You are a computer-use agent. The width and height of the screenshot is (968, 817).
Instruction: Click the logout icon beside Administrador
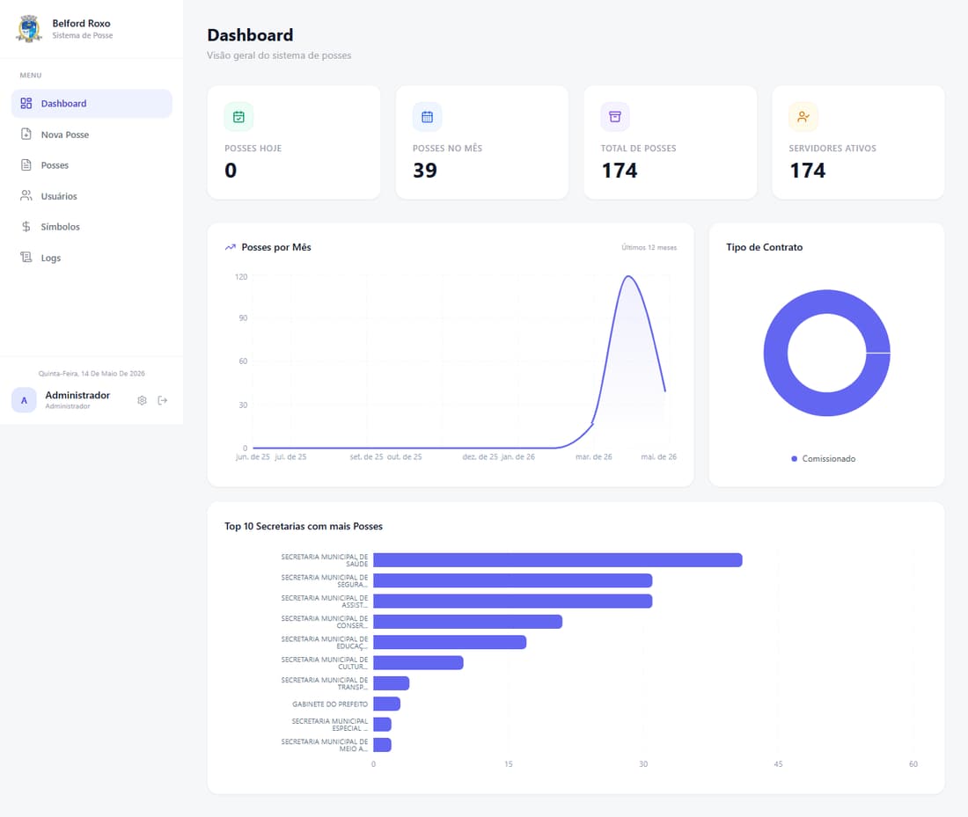click(x=163, y=400)
